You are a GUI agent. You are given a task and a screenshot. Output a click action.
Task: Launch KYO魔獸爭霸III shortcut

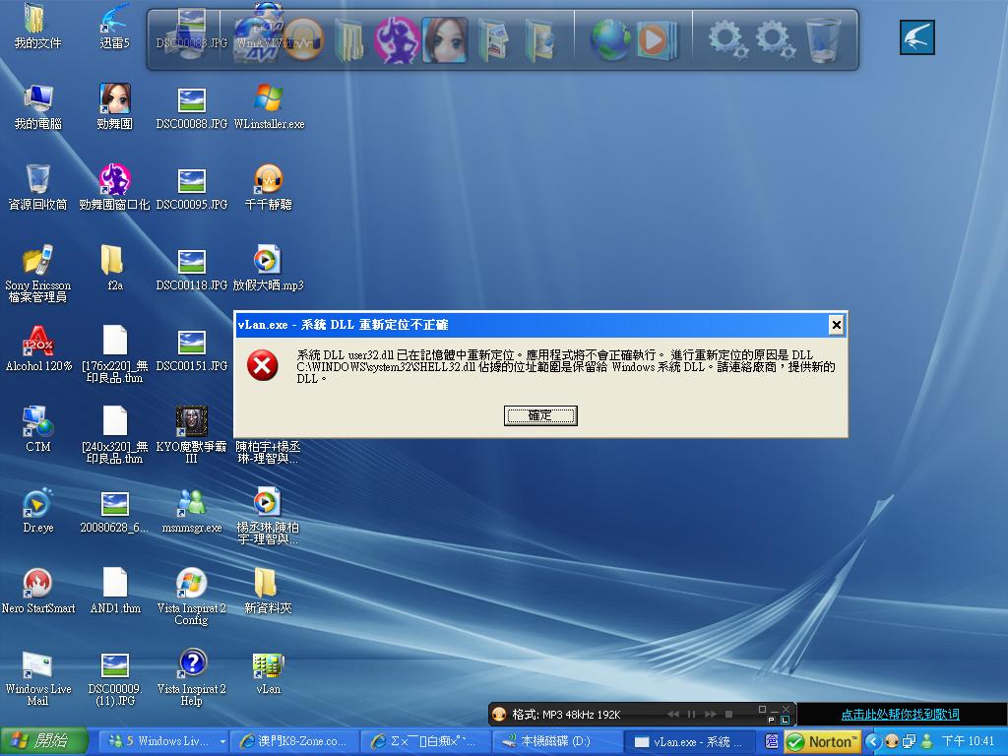click(191, 434)
